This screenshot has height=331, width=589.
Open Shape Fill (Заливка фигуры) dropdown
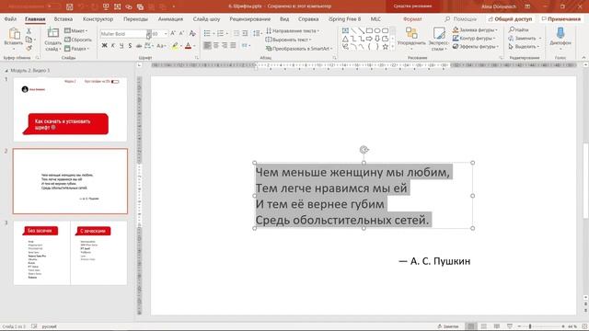(x=475, y=29)
